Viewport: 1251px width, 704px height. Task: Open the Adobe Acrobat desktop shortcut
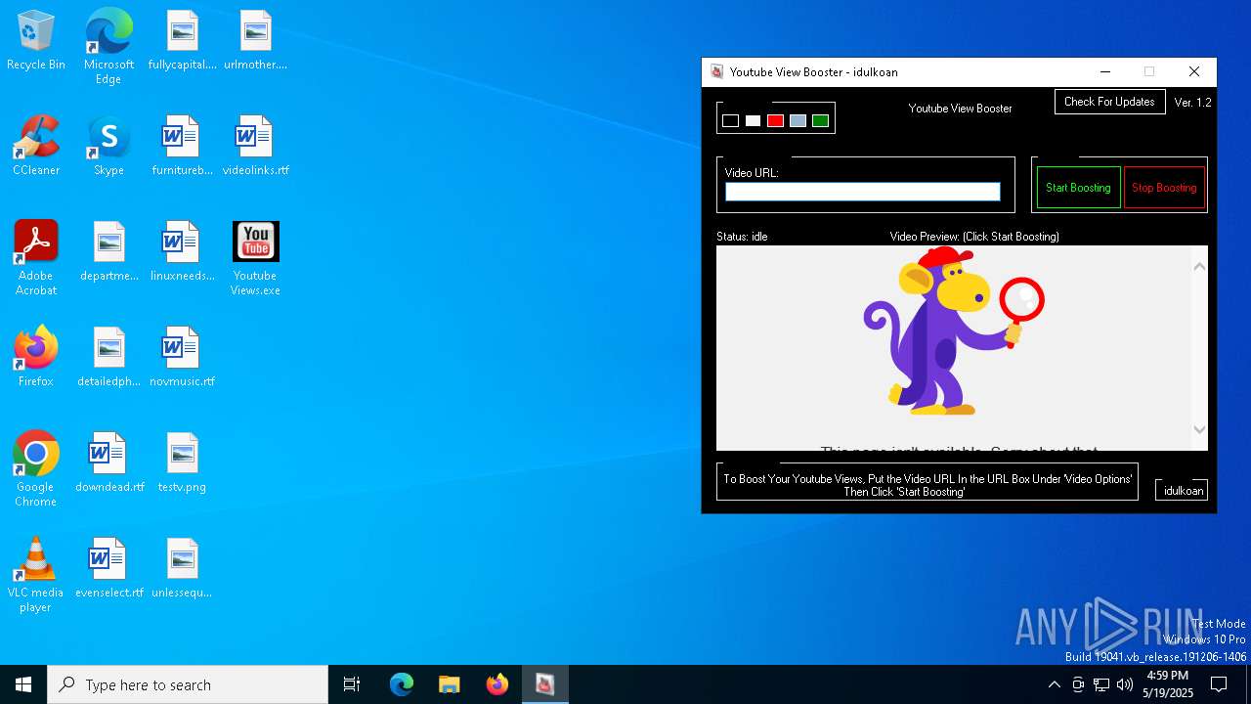pyautogui.click(x=36, y=258)
